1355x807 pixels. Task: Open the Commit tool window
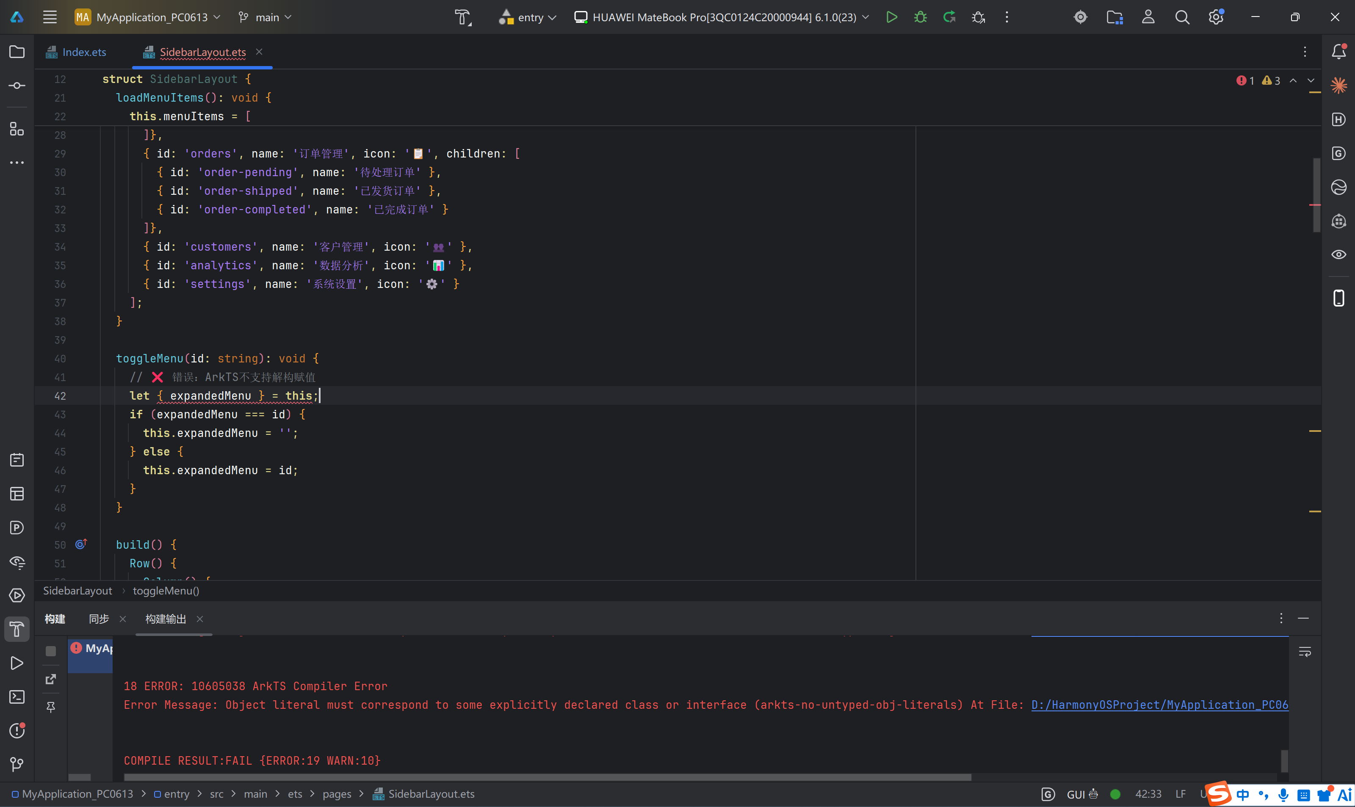coord(17,86)
